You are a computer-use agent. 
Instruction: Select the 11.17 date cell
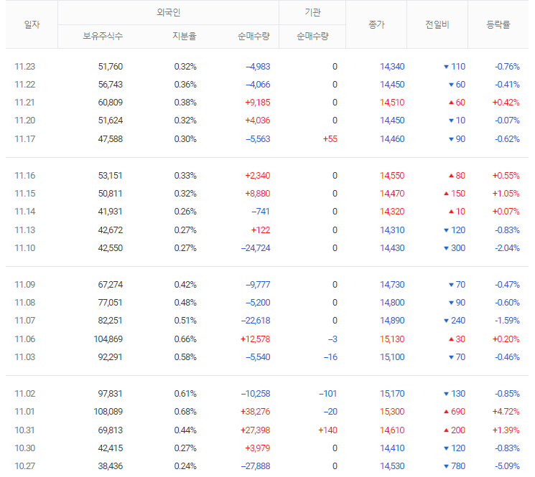[25, 139]
